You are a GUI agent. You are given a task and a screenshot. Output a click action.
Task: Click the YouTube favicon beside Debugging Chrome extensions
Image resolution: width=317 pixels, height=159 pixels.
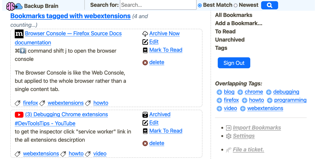point(19,115)
